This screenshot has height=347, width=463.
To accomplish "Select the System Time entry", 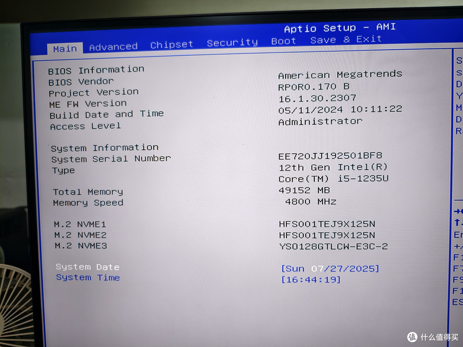I will click(88, 278).
